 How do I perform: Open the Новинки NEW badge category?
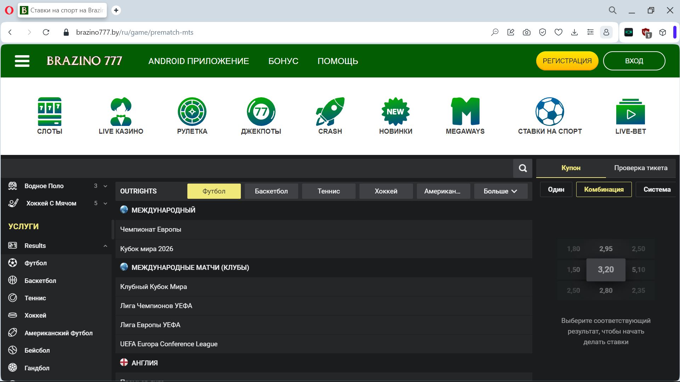click(x=396, y=116)
